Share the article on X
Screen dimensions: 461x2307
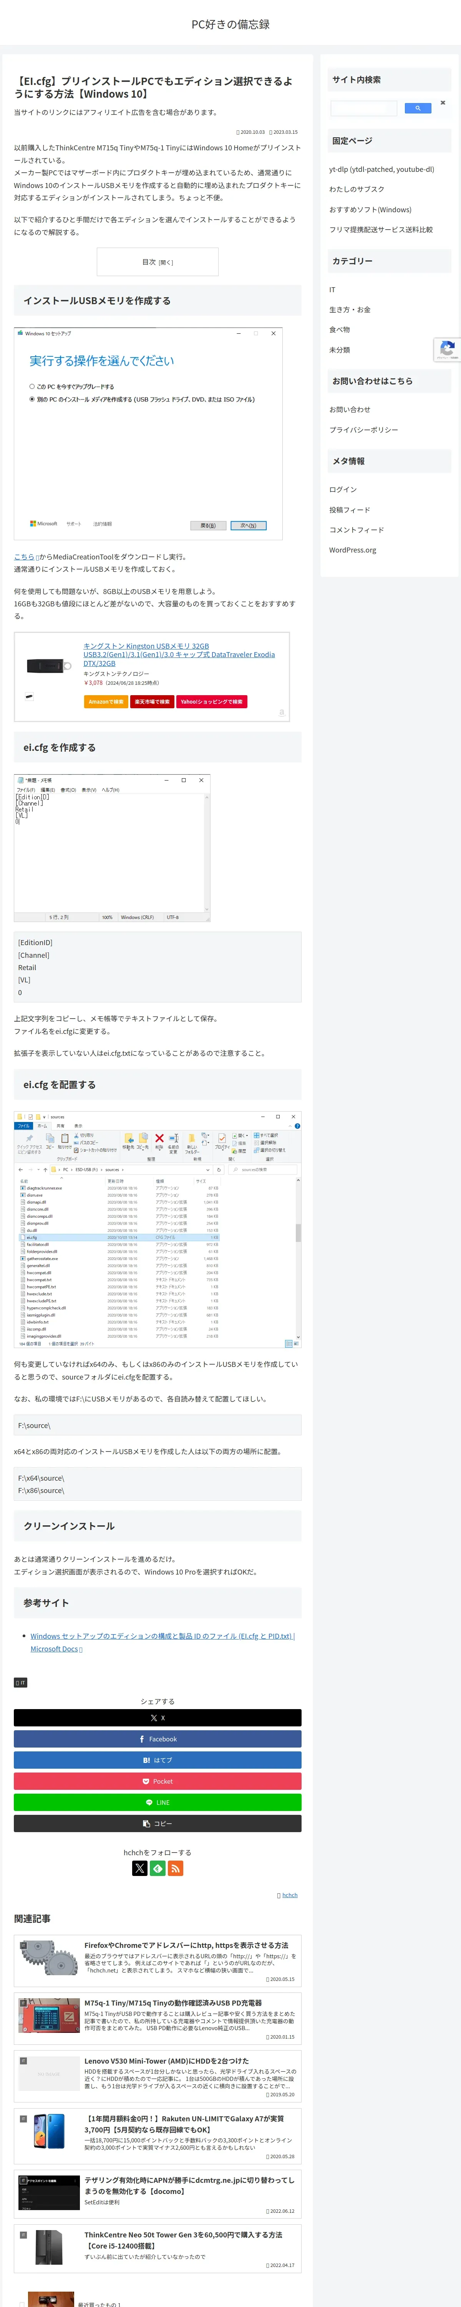(158, 1718)
